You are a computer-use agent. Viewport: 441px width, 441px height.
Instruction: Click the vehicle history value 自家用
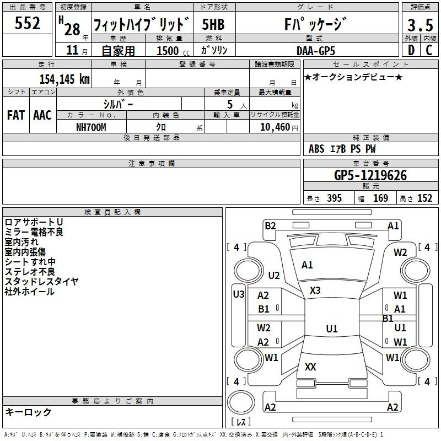click(x=118, y=51)
